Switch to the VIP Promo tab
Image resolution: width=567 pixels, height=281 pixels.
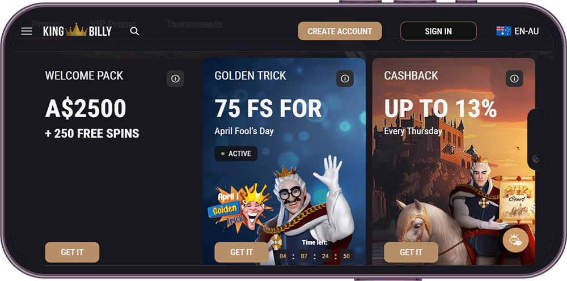[x=113, y=24]
